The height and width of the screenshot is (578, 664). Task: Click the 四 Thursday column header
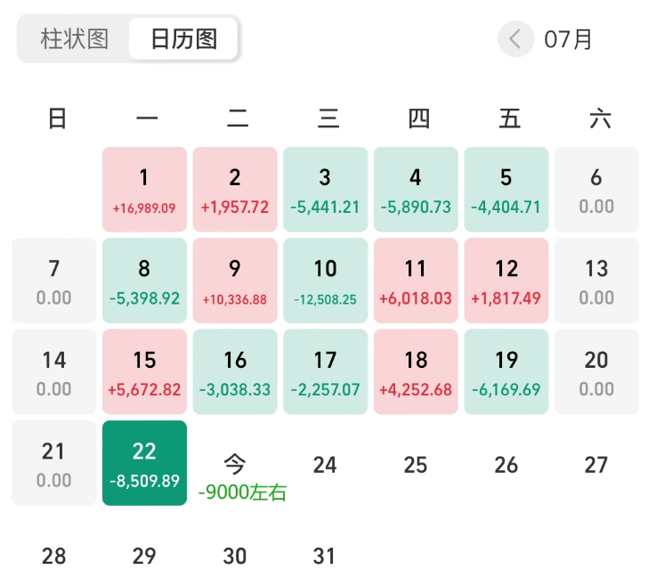coord(419,118)
